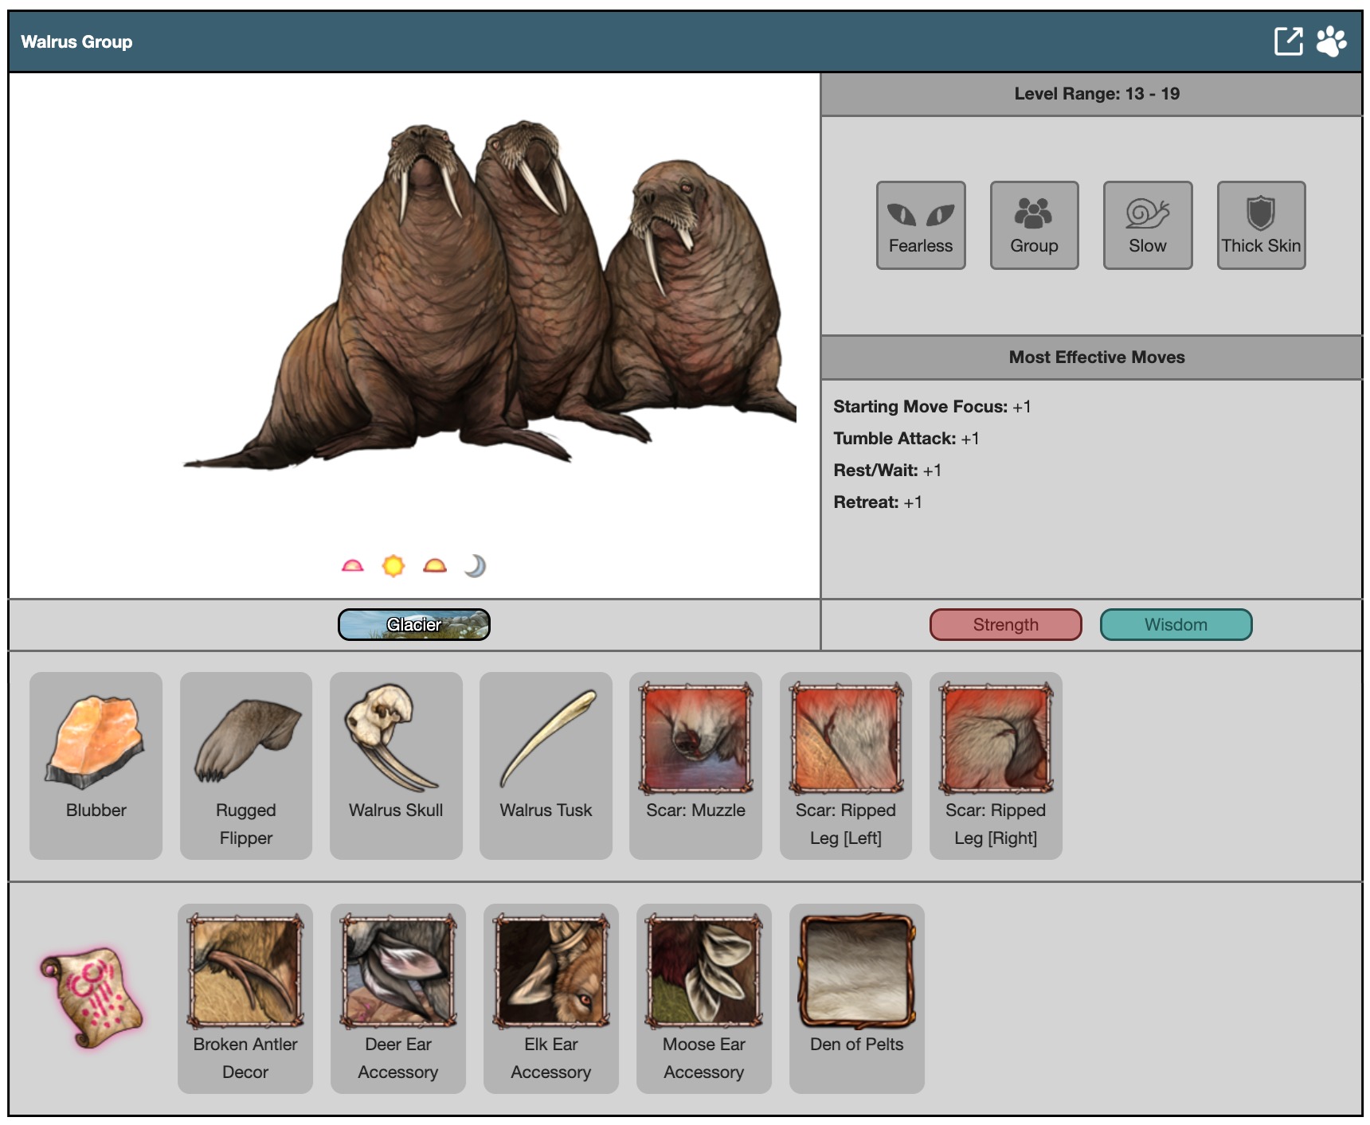Image resolution: width=1370 pixels, height=1125 pixels.
Task: Select the Broken Antler Decor item
Action: 245,997
